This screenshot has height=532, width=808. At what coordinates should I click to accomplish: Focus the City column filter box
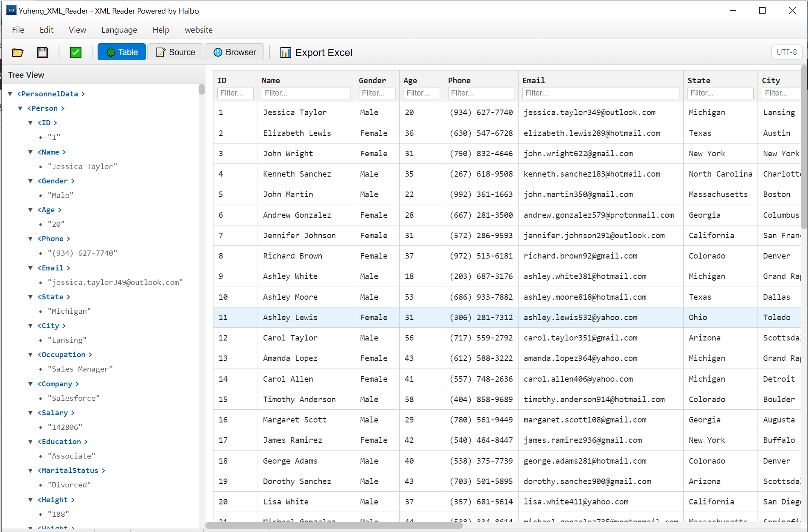click(x=781, y=93)
